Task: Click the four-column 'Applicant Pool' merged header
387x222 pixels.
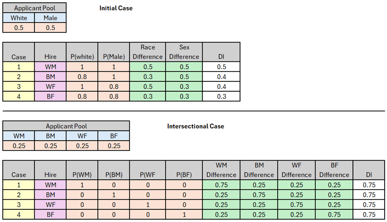Action: [x=66, y=126]
